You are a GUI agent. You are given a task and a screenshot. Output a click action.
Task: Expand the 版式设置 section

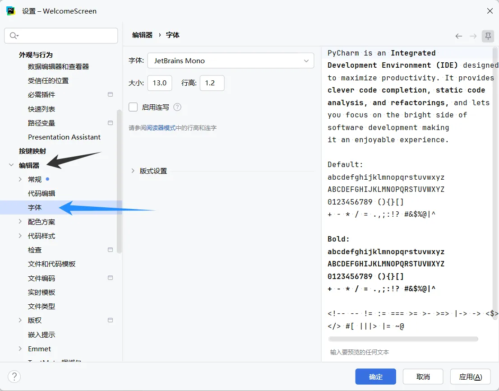[x=133, y=171]
